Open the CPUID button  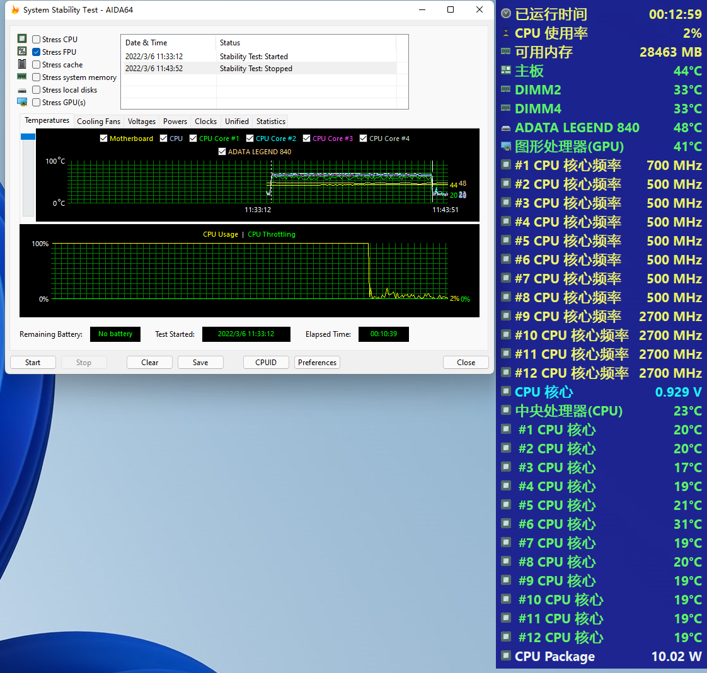click(266, 362)
